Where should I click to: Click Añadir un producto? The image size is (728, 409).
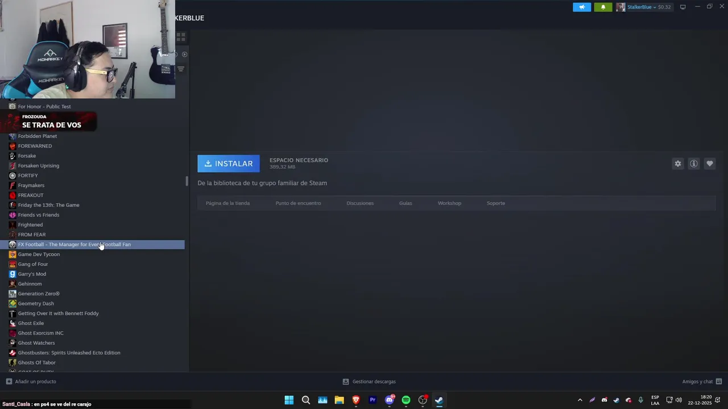(x=31, y=381)
